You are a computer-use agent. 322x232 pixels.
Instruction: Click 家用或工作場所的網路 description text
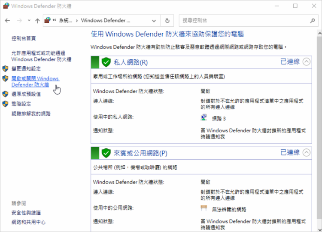(x=159, y=77)
